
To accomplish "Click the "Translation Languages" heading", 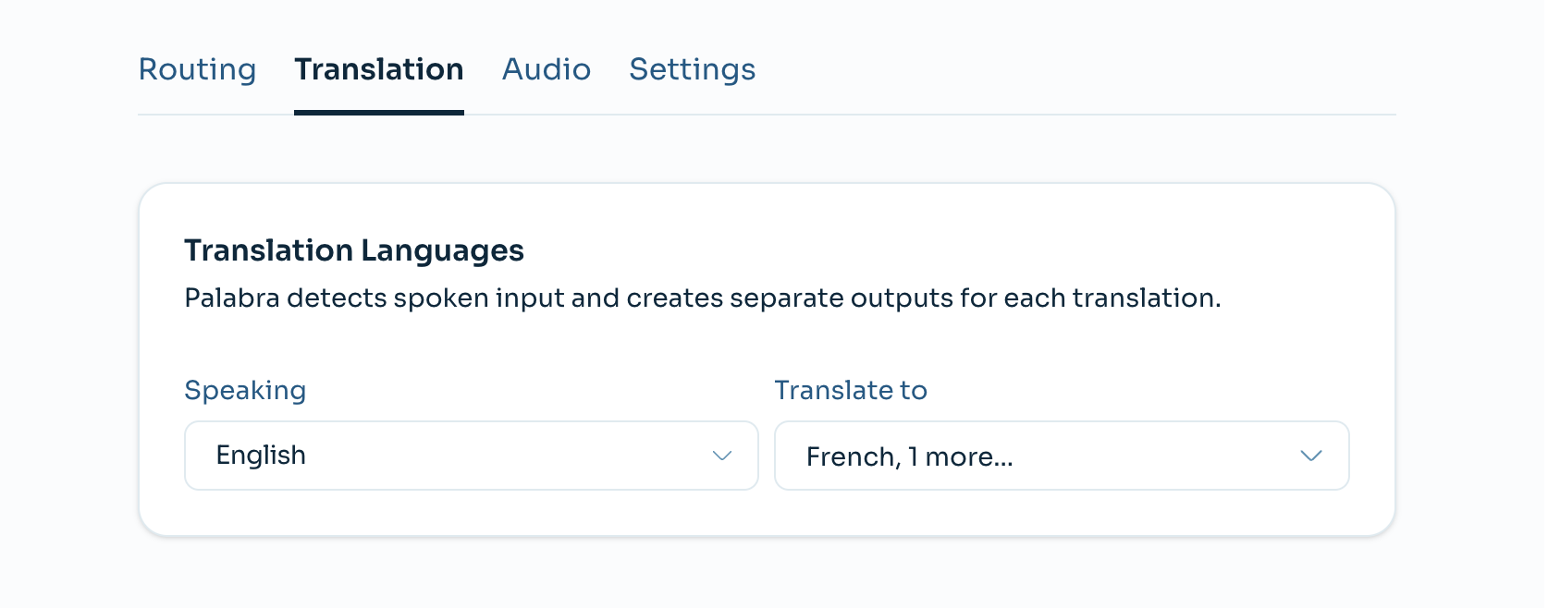I will tap(353, 250).
